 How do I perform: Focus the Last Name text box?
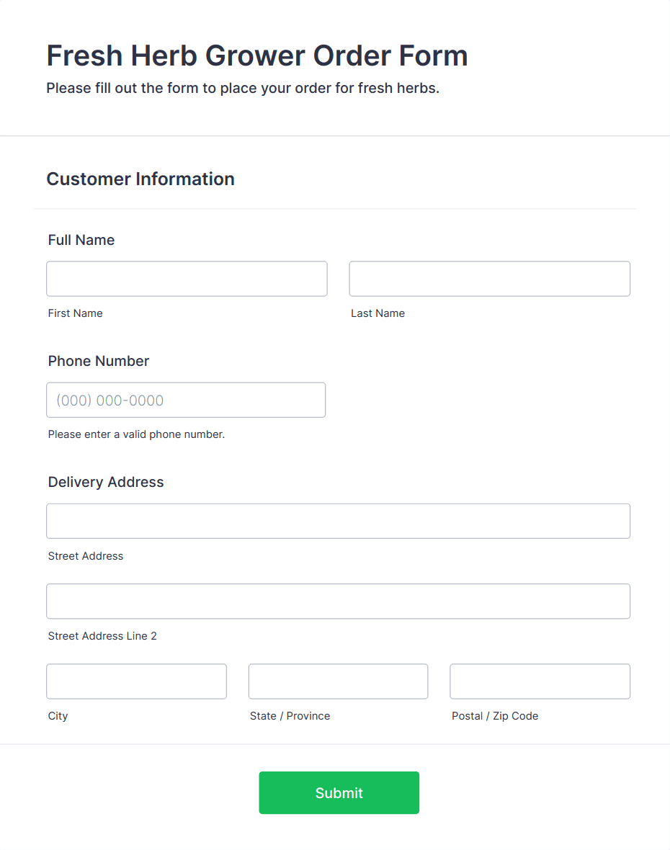489,279
